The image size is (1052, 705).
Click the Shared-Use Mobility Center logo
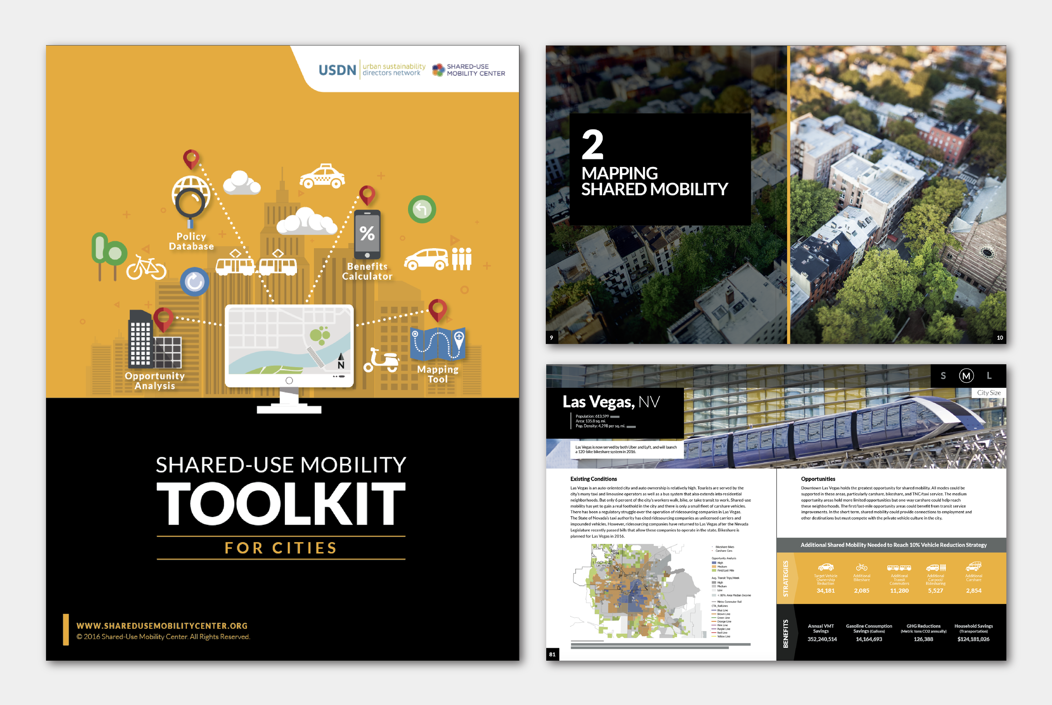[x=469, y=70]
